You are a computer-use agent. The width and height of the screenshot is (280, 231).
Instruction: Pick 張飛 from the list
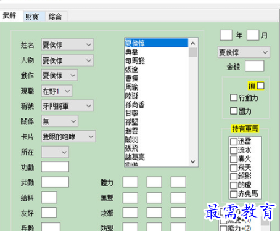157,148
